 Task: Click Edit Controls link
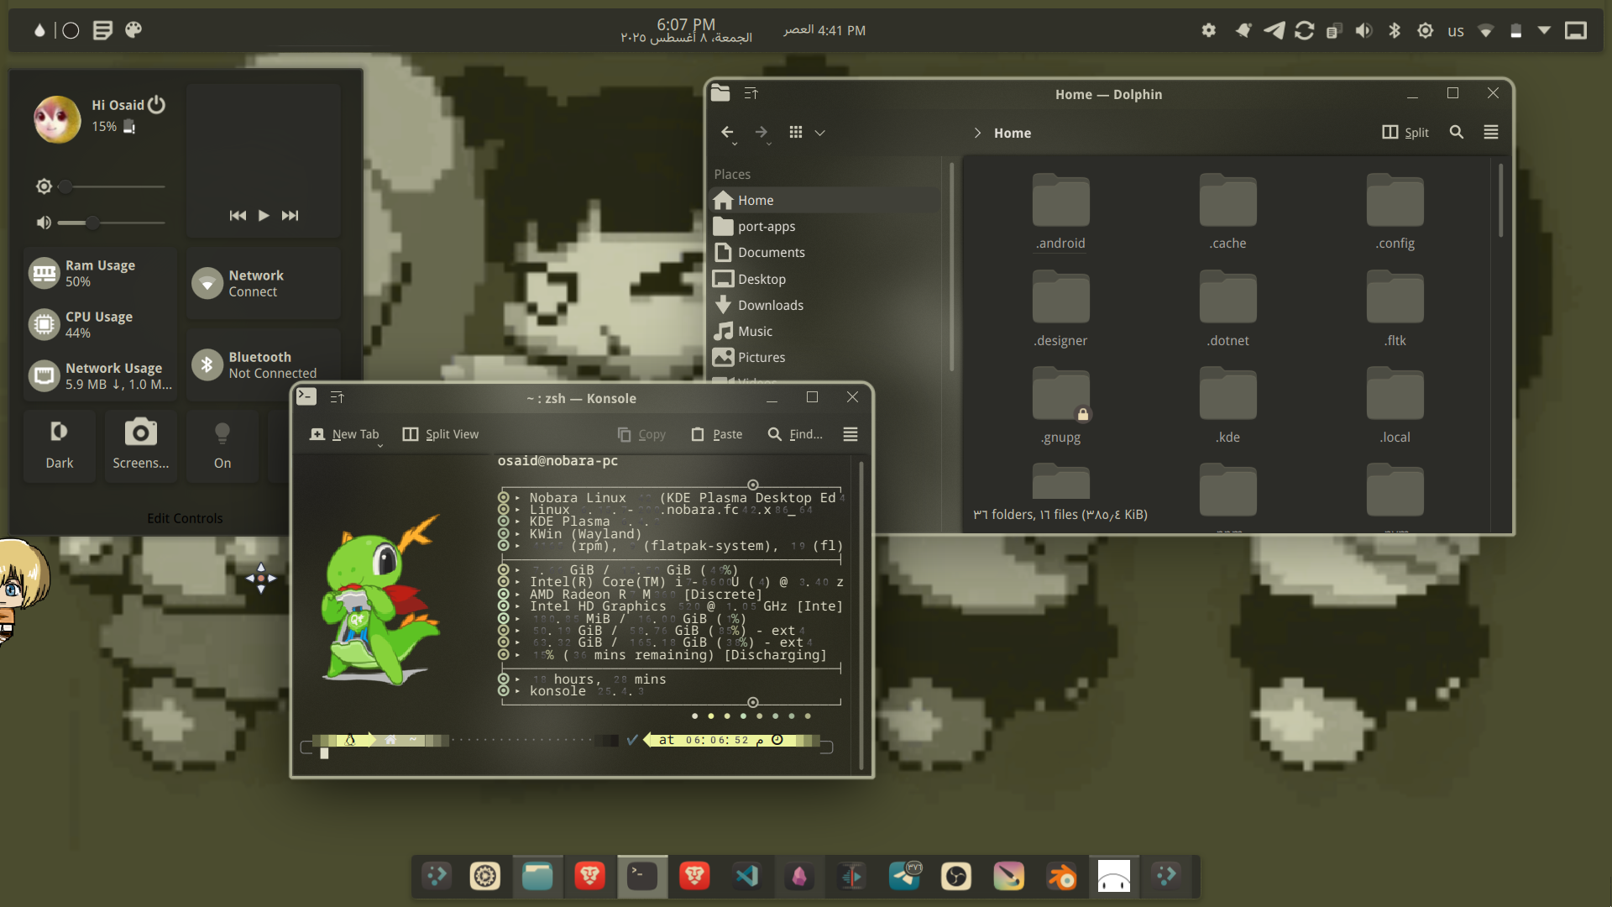[185, 518]
